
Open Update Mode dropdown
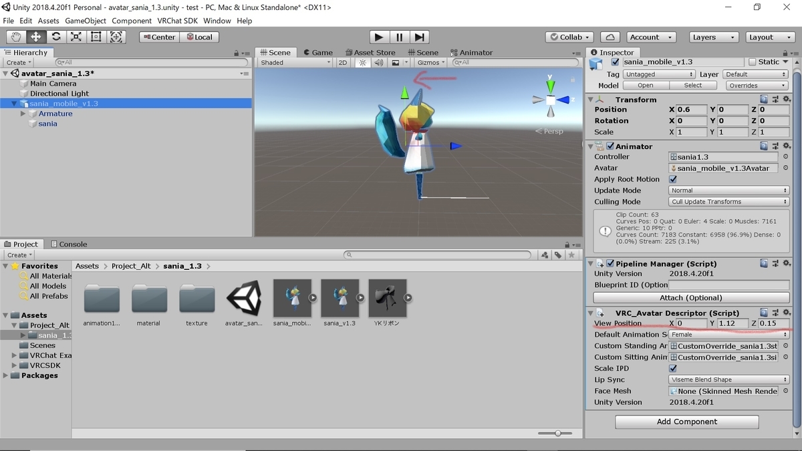coord(729,190)
